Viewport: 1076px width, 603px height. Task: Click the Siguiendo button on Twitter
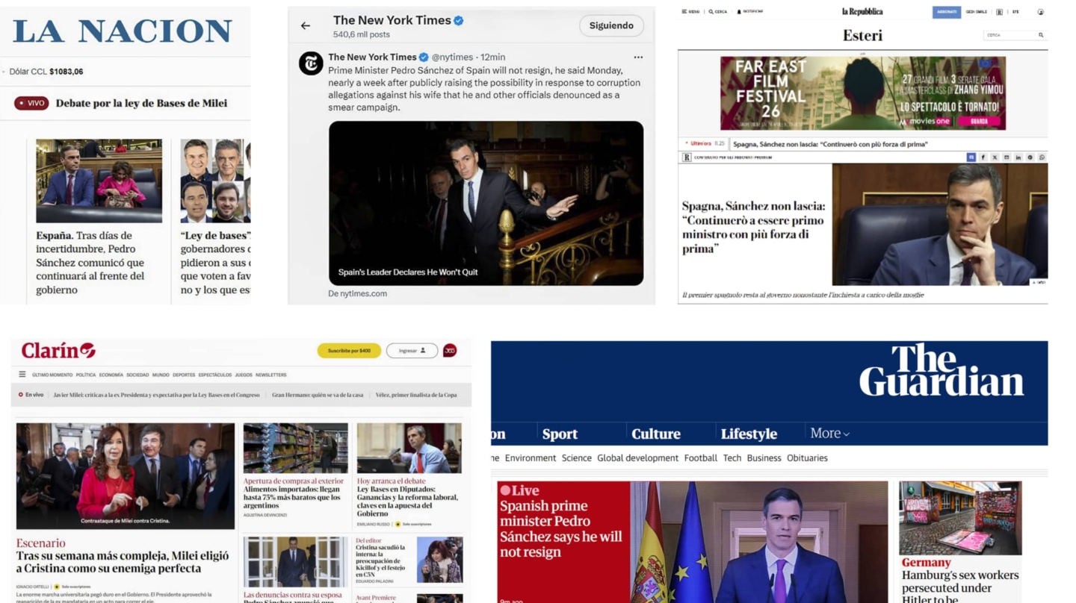pos(611,25)
